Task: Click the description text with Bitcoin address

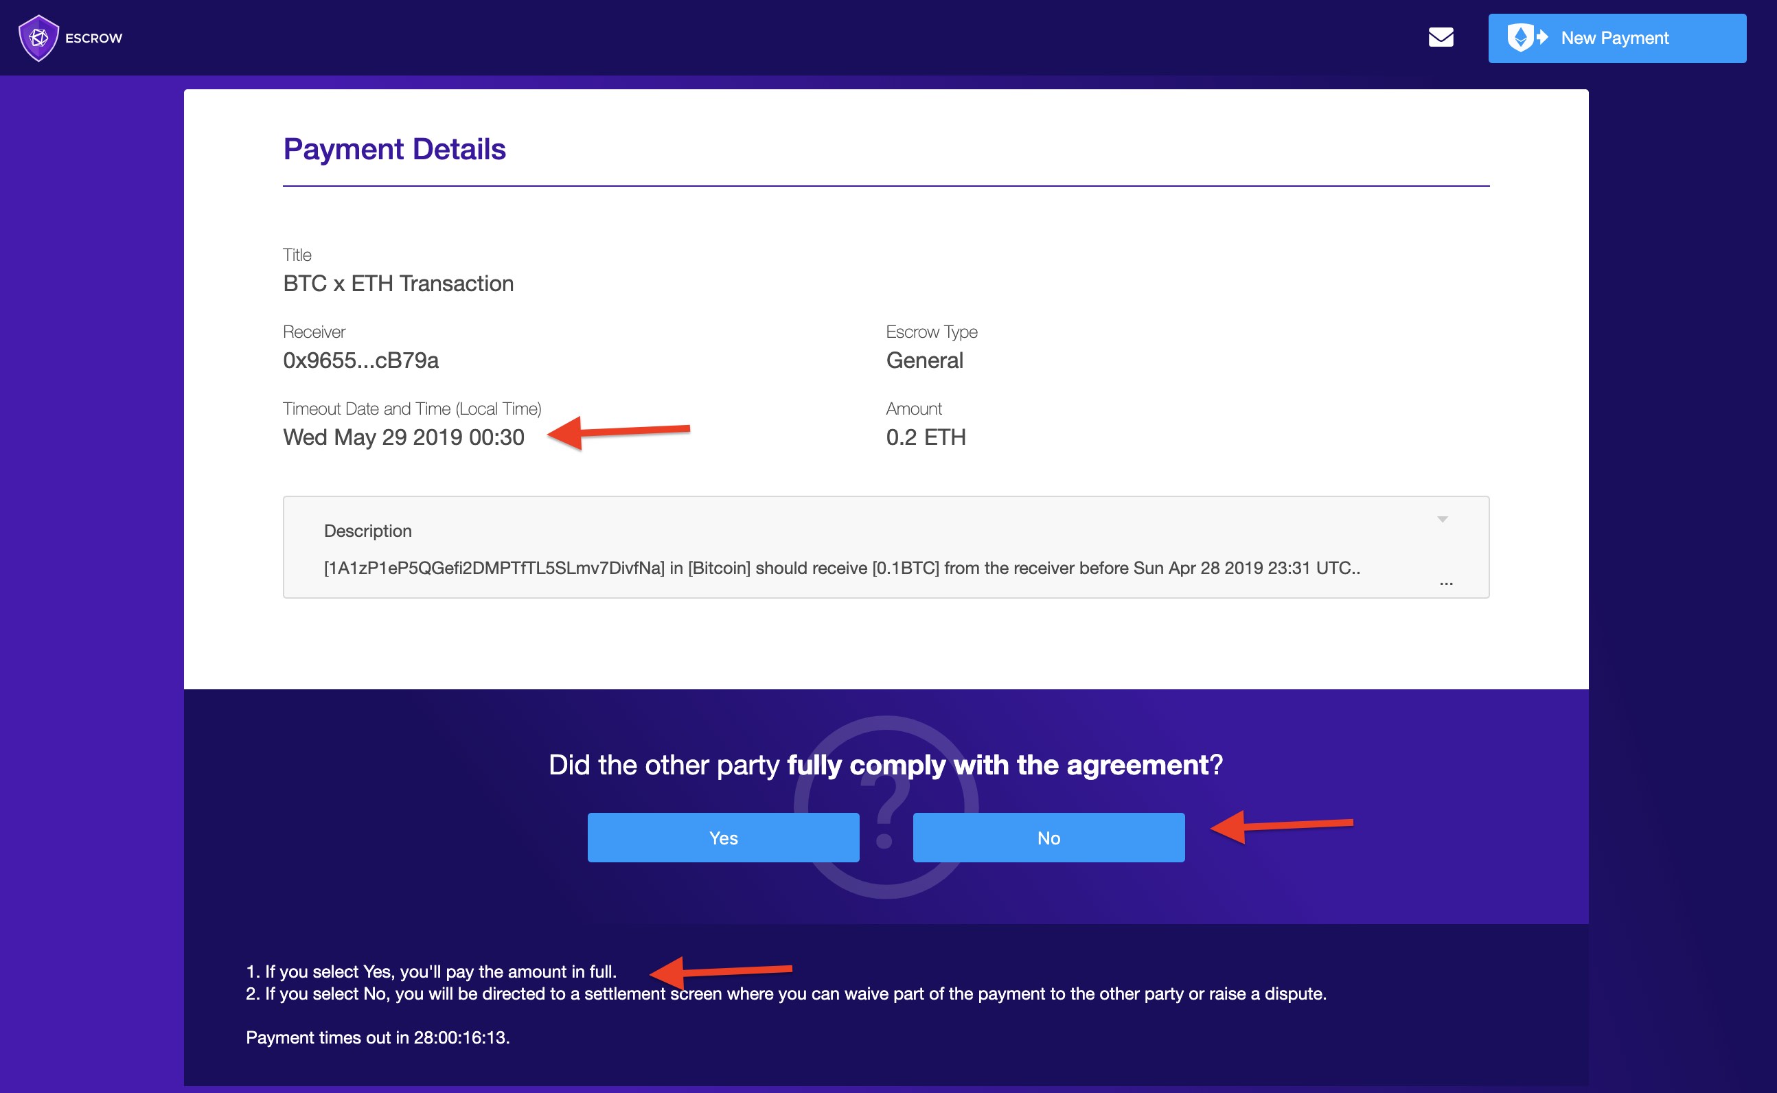Action: 842,568
